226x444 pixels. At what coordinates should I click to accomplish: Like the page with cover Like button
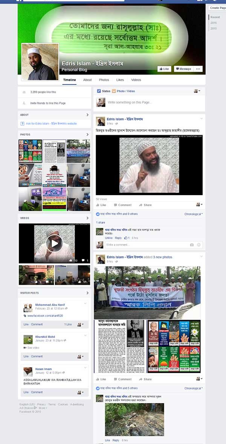point(164,69)
